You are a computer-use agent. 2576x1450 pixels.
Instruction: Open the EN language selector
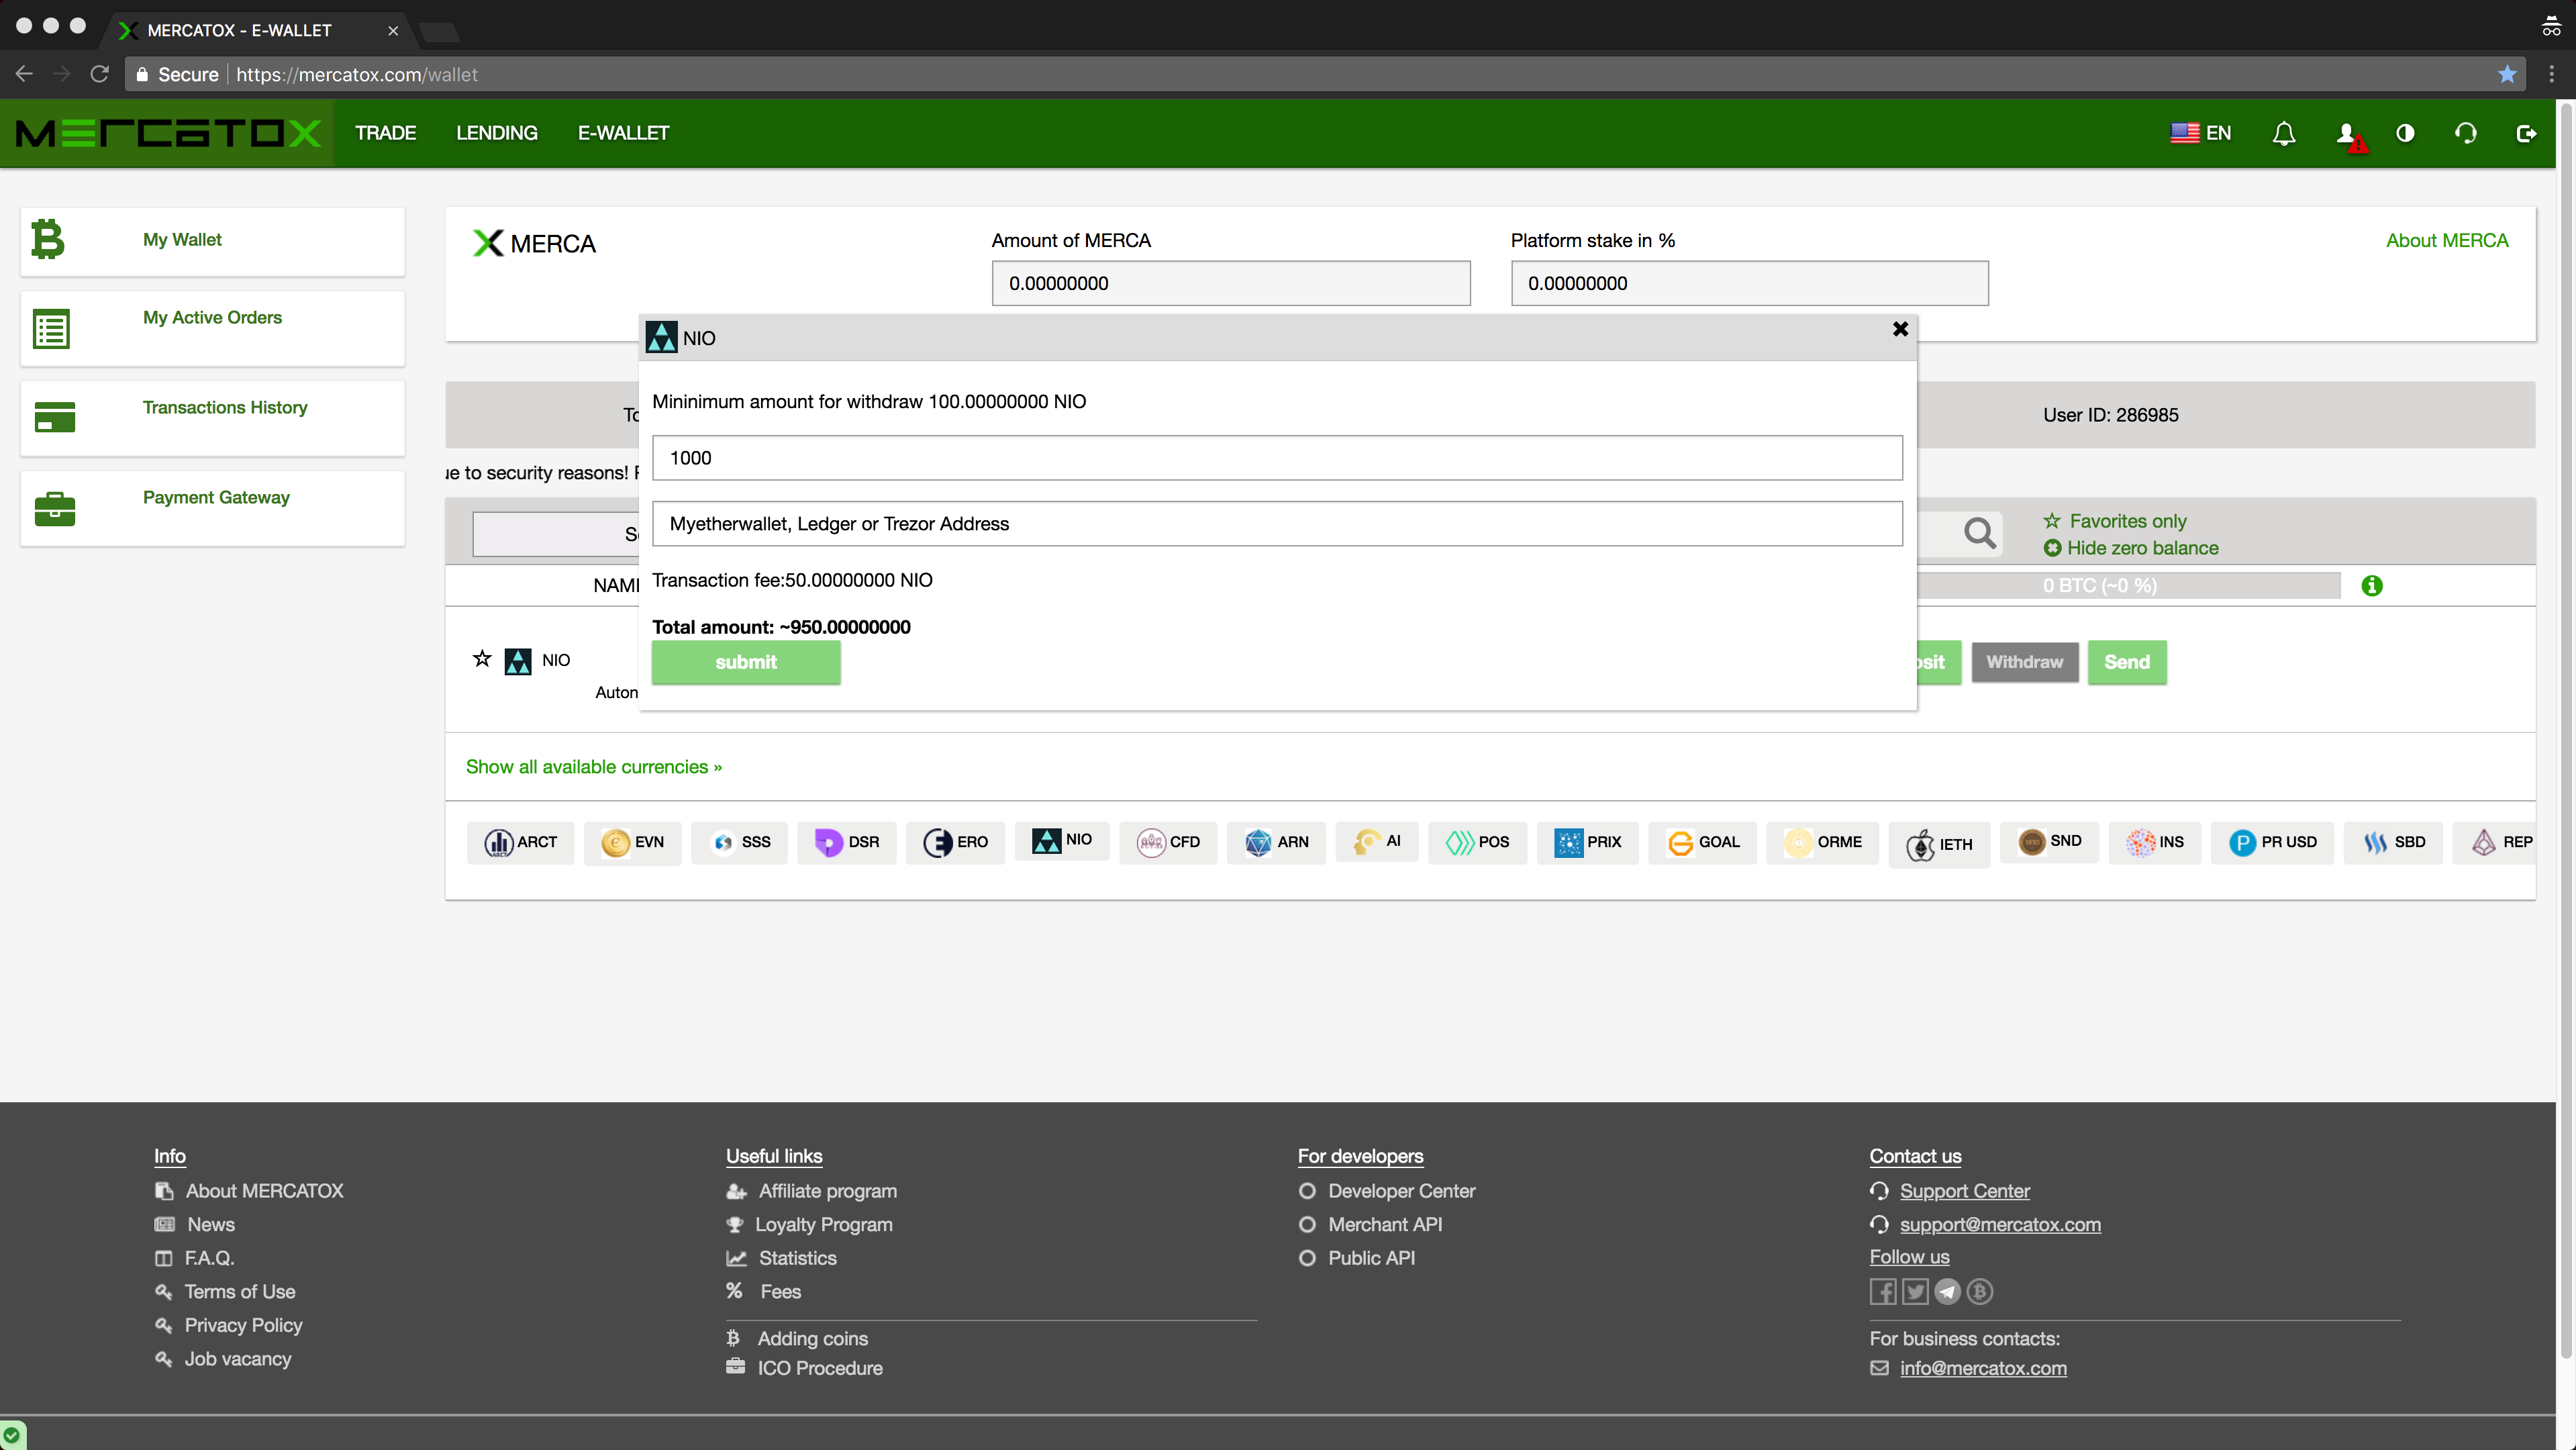click(x=2201, y=133)
